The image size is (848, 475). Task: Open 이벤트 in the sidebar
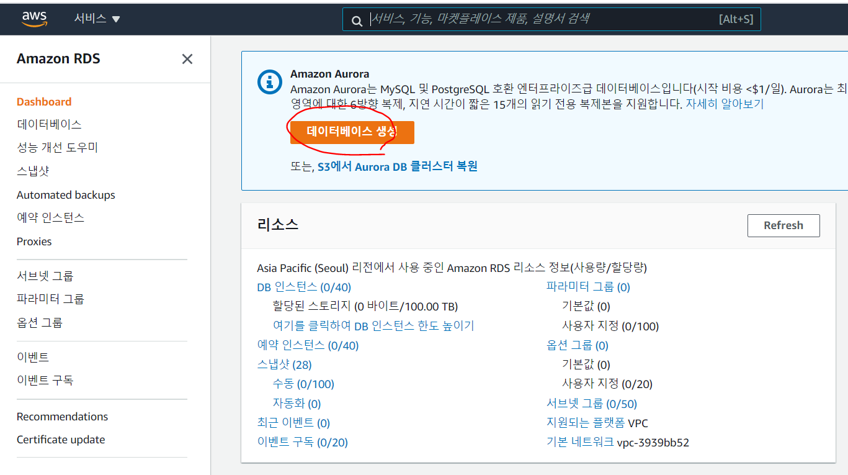[33, 358]
